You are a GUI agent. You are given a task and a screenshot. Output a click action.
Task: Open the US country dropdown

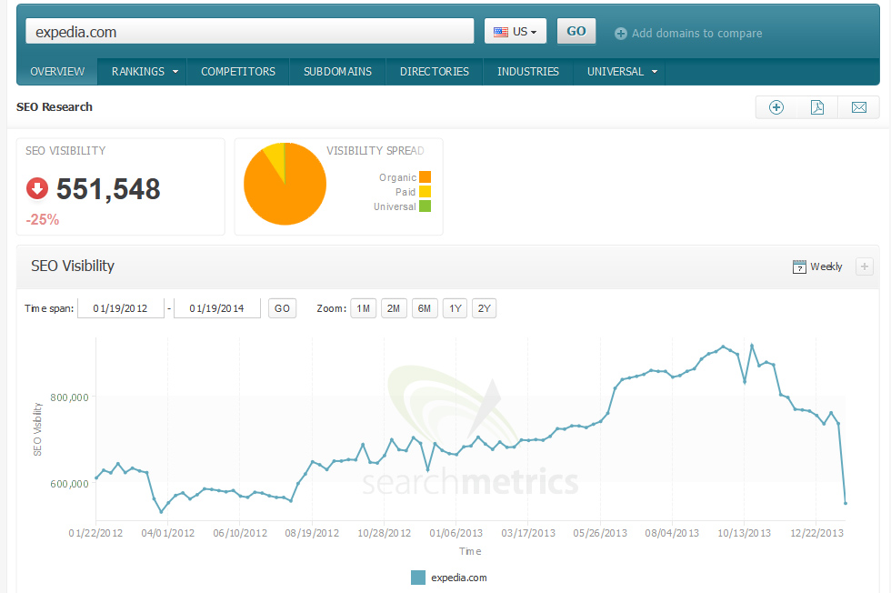click(x=516, y=31)
